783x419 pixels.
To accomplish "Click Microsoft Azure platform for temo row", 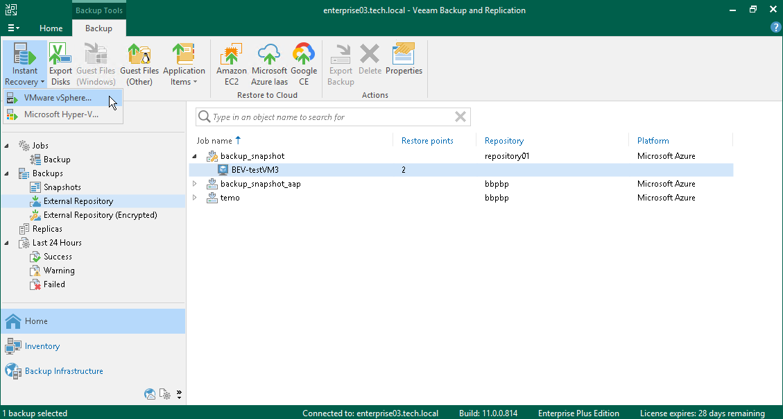I will point(666,198).
